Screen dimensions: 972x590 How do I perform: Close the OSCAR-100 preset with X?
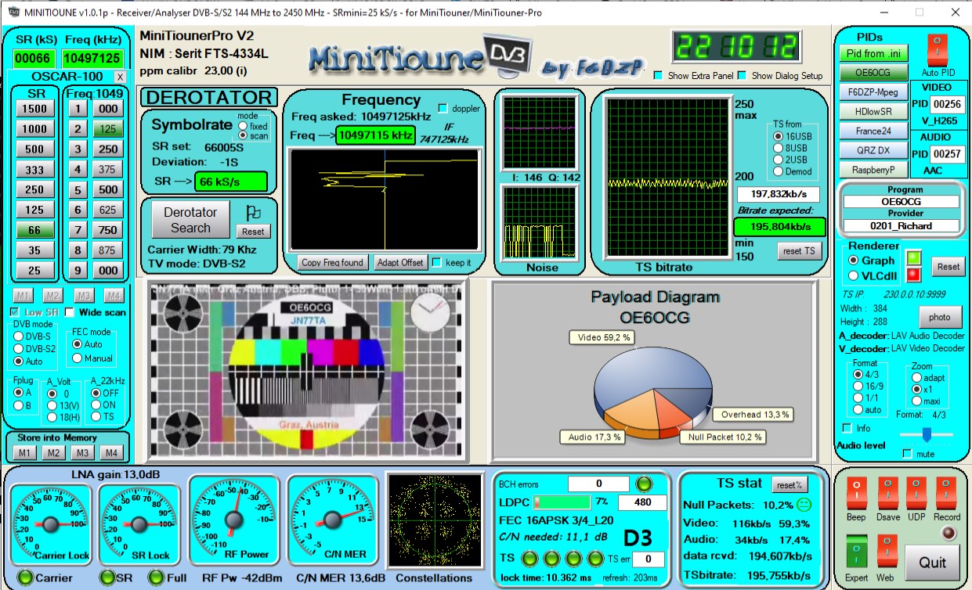coord(120,77)
